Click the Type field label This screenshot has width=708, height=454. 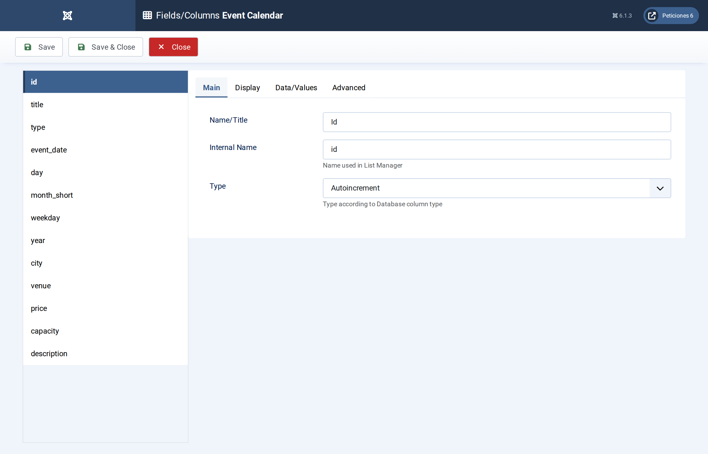point(218,186)
